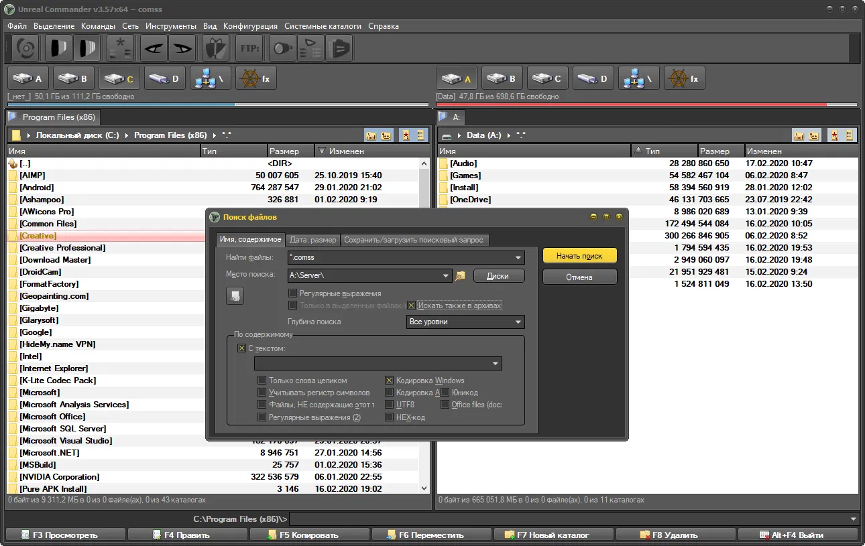Select USB drive D in the left panel
This screenshot has height=546, width=865.
pyautogui.click(x=166, y=78)
